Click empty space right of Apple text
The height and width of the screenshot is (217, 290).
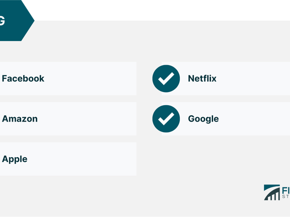tap(82, 159)
